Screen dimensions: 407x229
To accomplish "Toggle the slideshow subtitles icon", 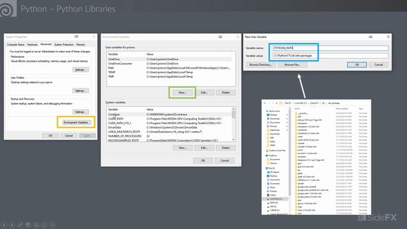I will tap(45, 225).
